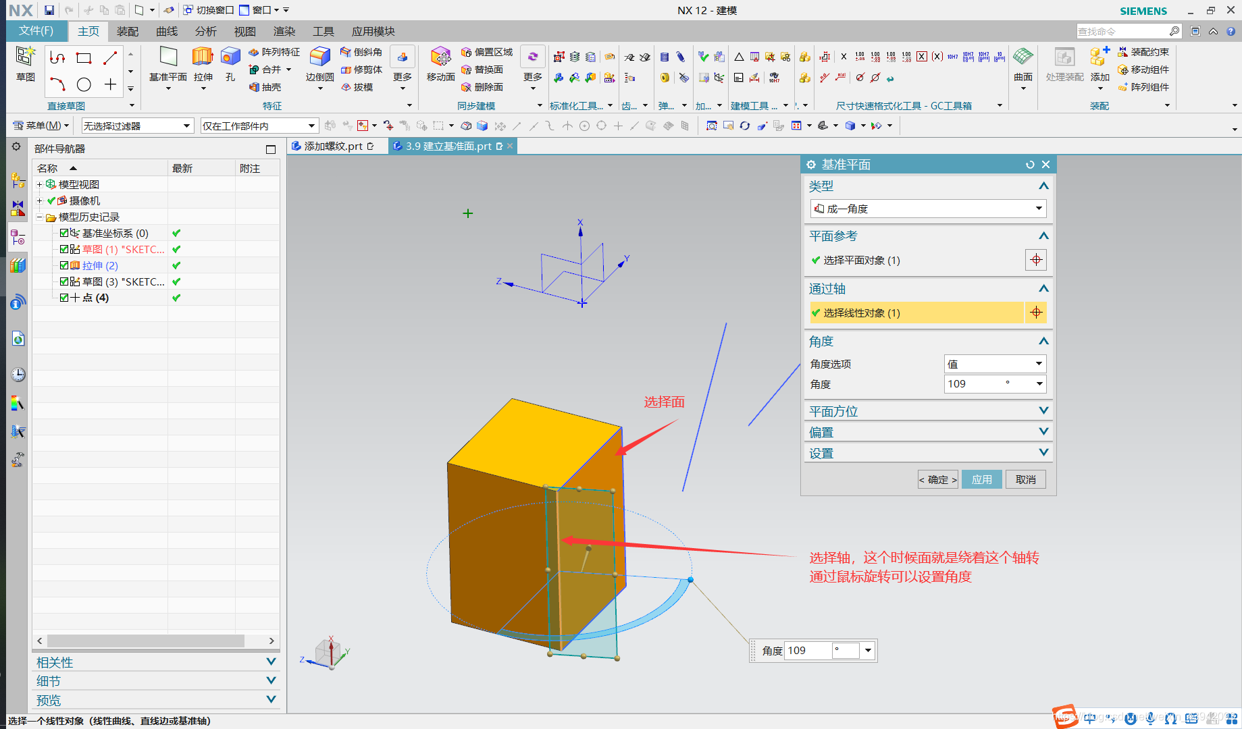This screenshot has width=1242, height=729.
Task: Select the rectangle sketch tool
Action: coord(84,58)
